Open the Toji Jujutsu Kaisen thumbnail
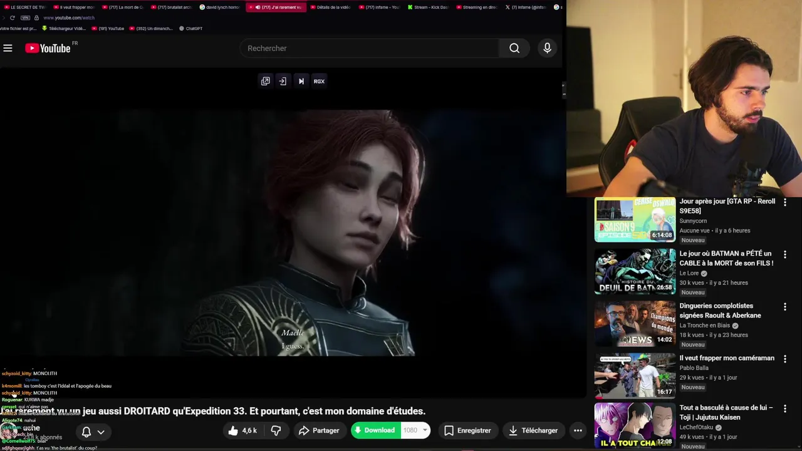The width and height of the screenshot is (802, 451). [x=635, y=426]
